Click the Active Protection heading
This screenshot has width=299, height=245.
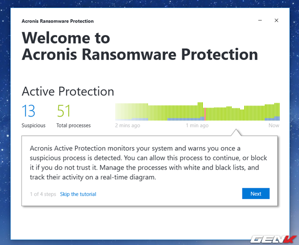click(x=68, y=91)
